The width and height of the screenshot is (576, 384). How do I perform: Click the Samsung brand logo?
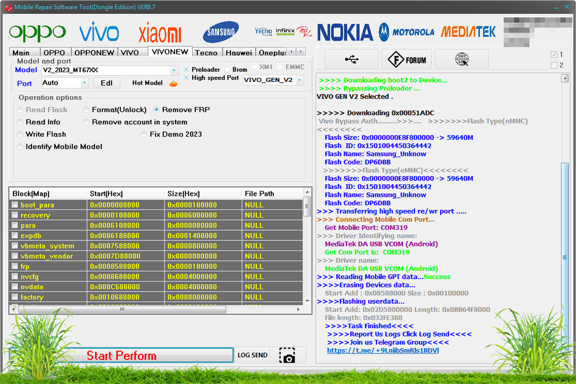[221, 32]
